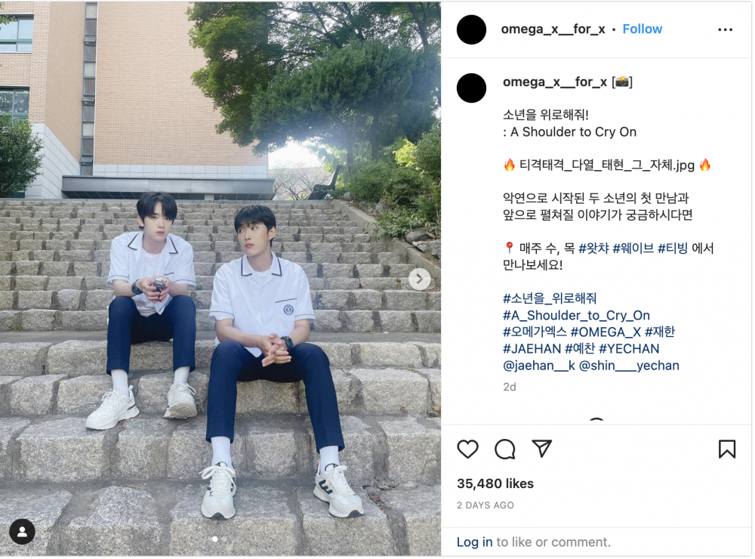Open omega_x__for_x profile picture in header

pyautogui.click(x=471, y=30)
